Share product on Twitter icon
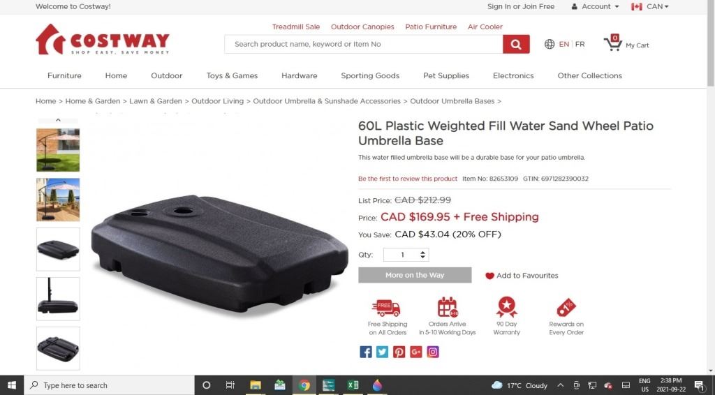Screen dimensions: 715x395 382,352
